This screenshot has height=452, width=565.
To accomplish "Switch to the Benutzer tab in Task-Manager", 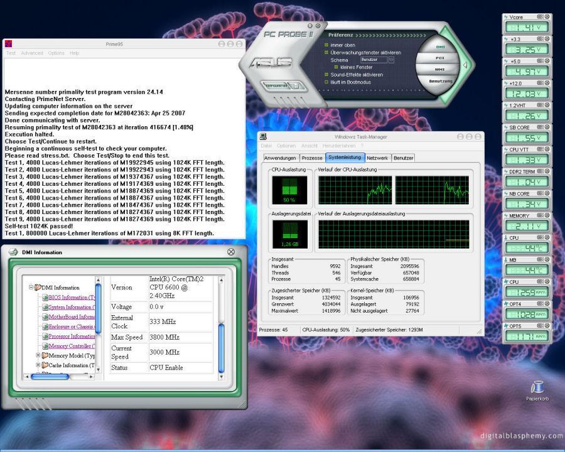I will (x=403, y=158).
